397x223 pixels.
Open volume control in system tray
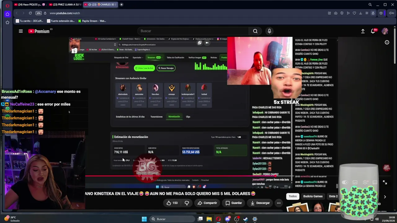point(377,219)
